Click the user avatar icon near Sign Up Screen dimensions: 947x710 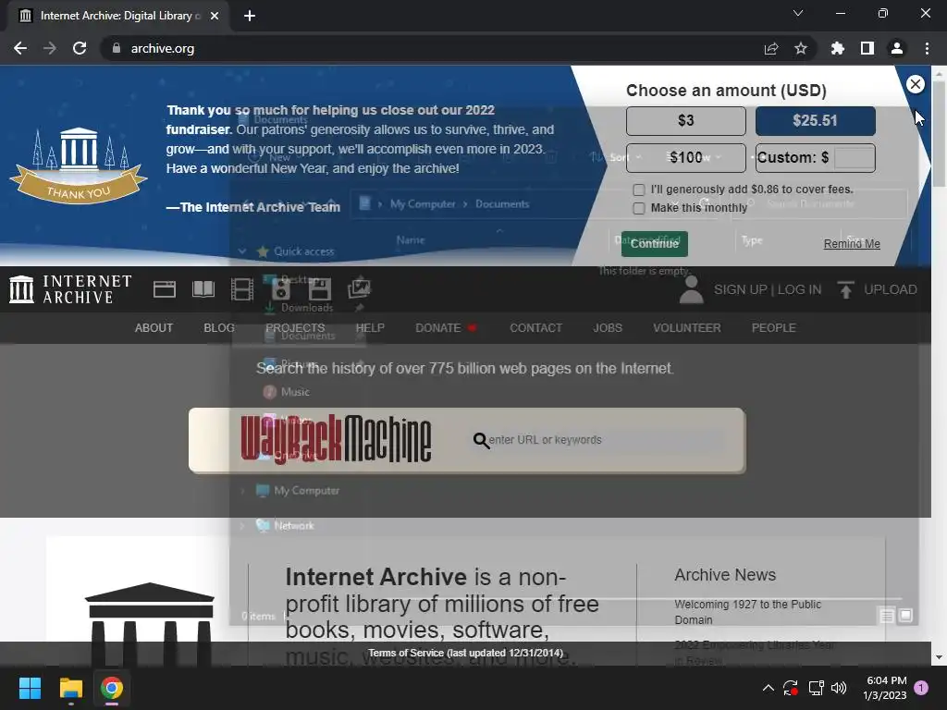(691, 289)
